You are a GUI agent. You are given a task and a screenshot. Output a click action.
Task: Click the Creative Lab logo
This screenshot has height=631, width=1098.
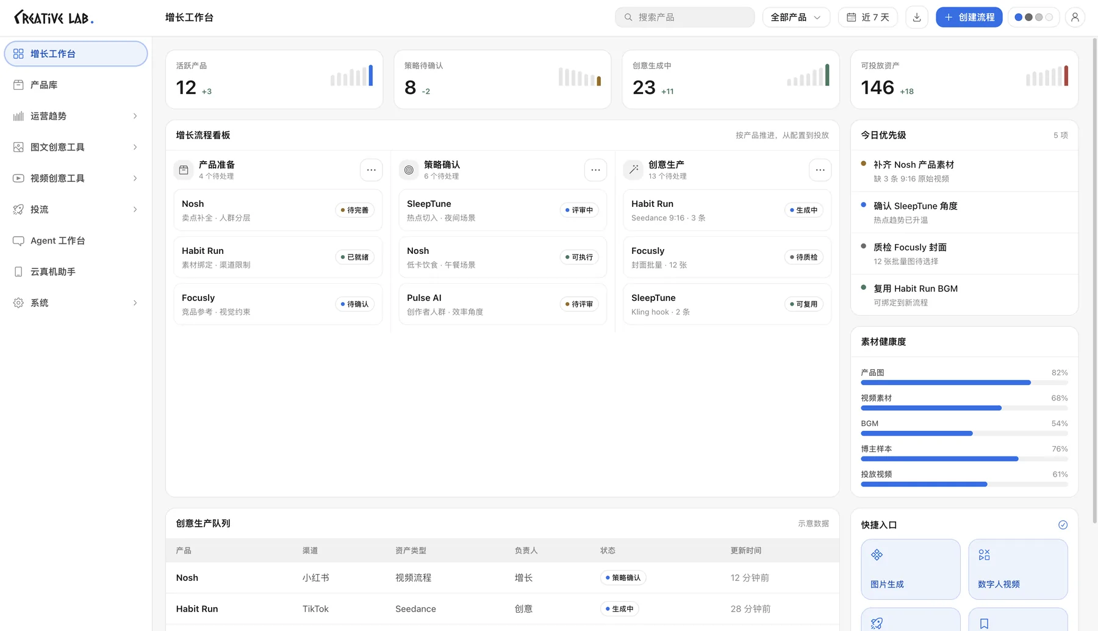coord(54,18)
